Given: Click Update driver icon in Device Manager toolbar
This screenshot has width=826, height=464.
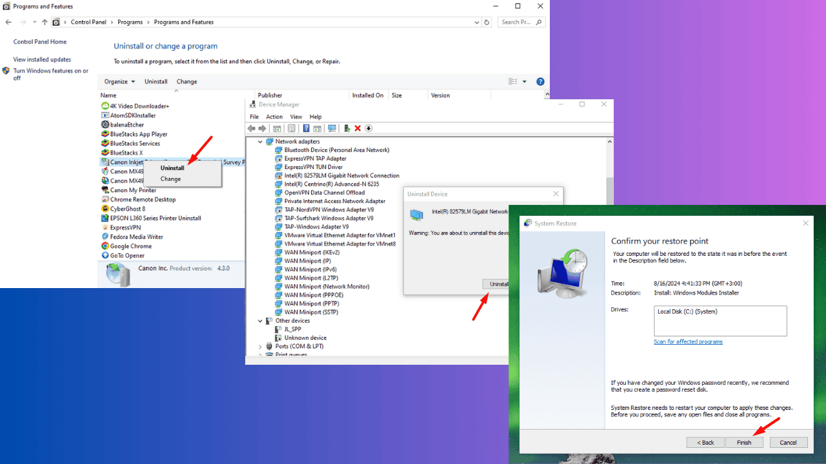Looking at the screenshot, I should tap(347, 128).
